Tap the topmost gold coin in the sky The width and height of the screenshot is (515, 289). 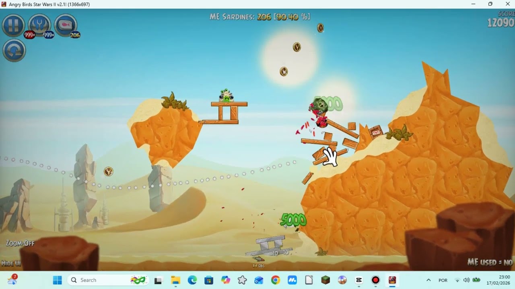click(x=320, y=28)
